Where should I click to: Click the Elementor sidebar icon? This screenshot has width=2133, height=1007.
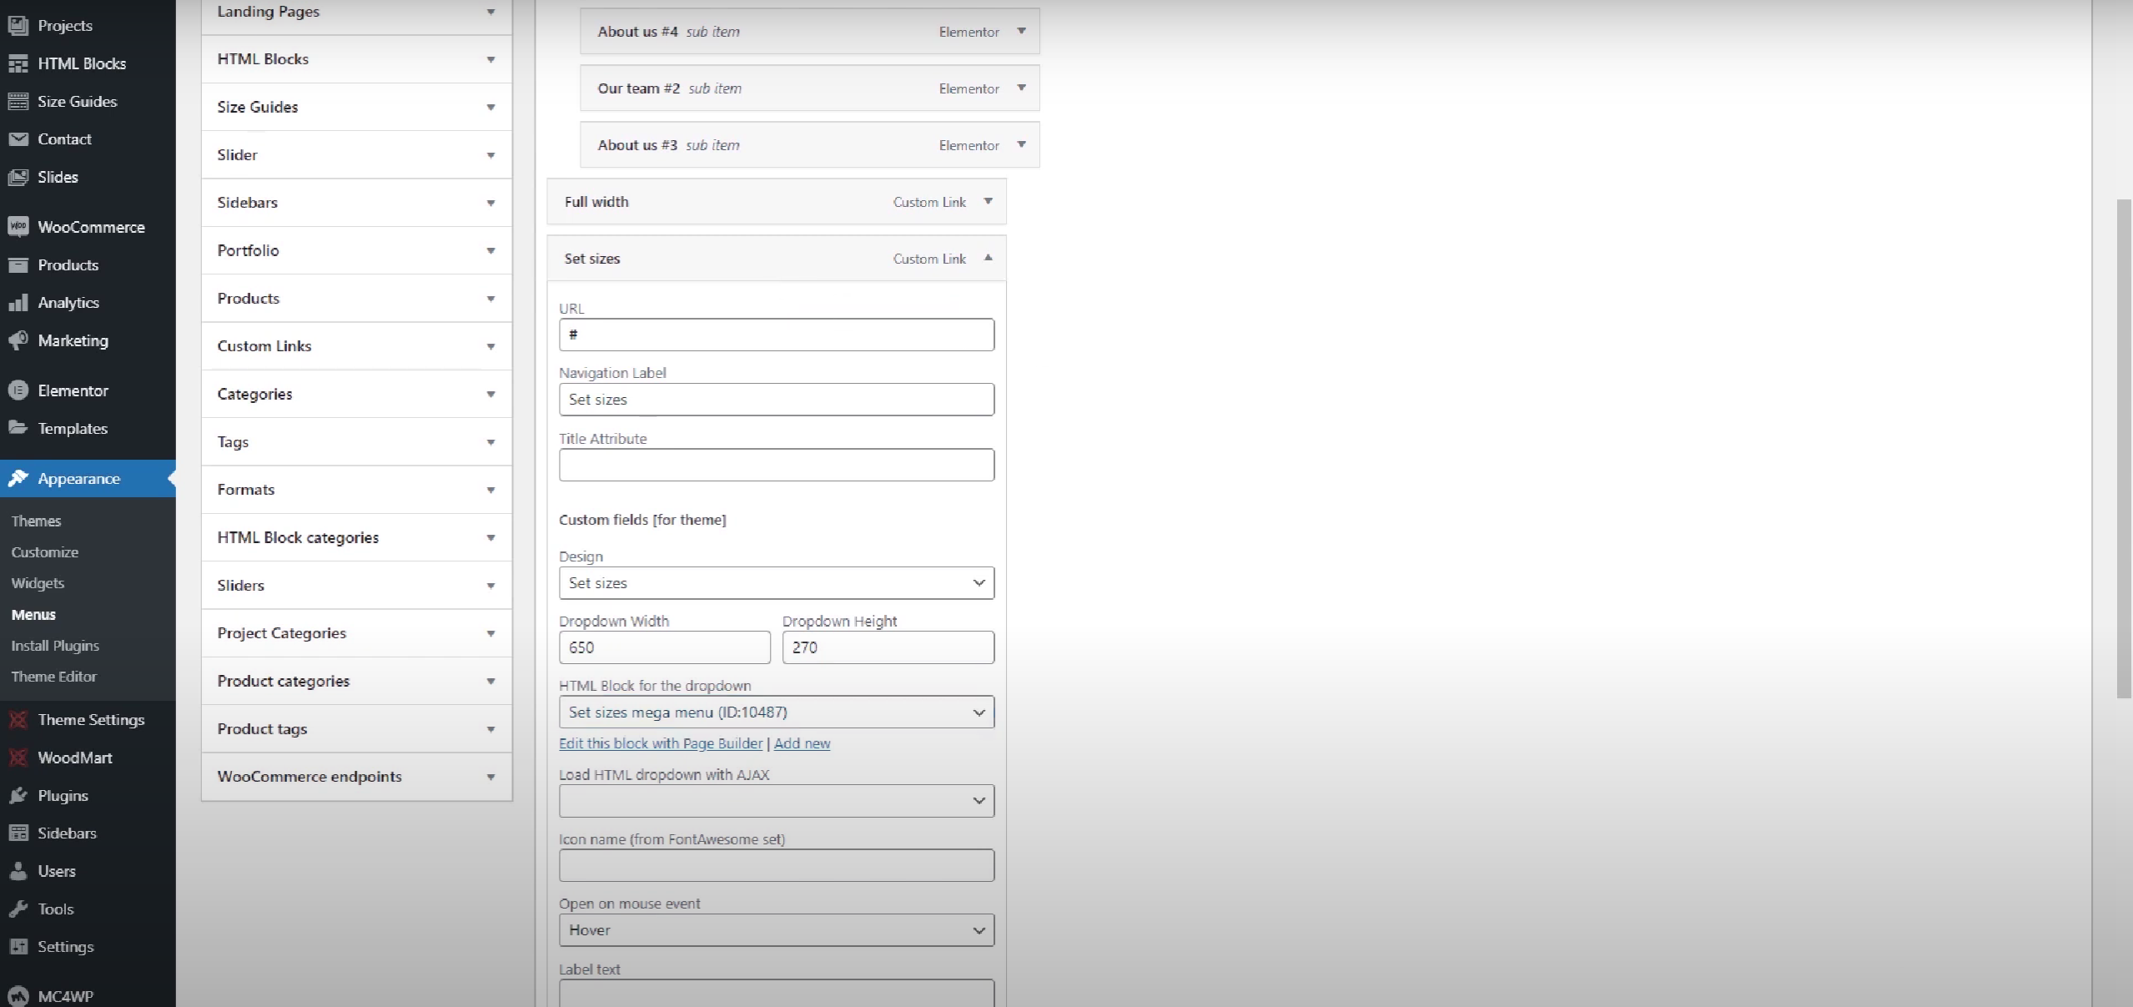pos(18,390)
